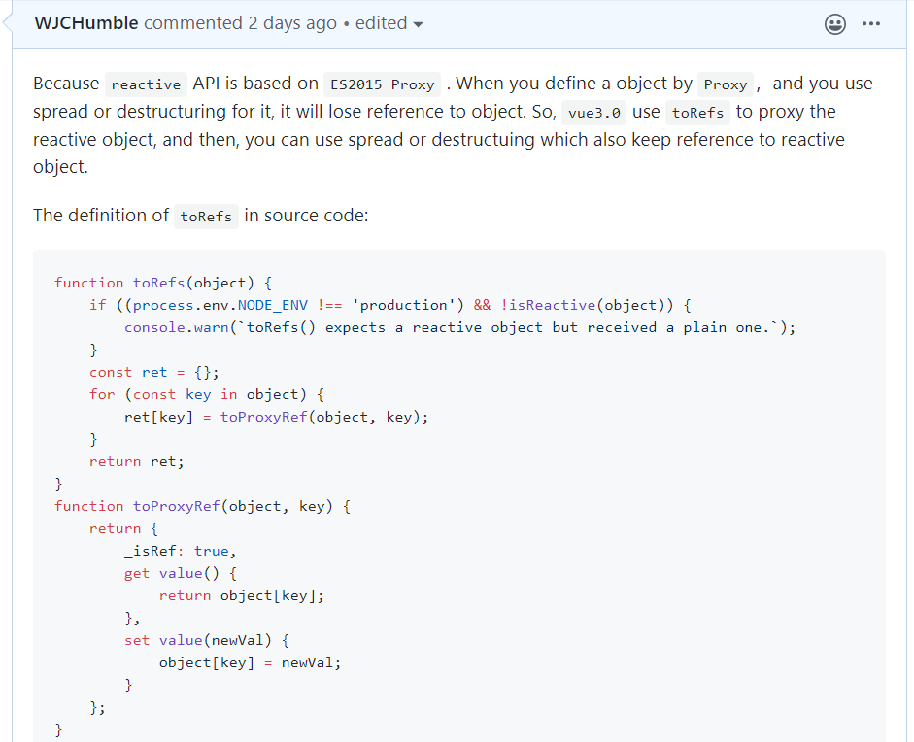Click the standalone 'Proxy' inline code tag
914x742 pixels.
click(726, 84)
